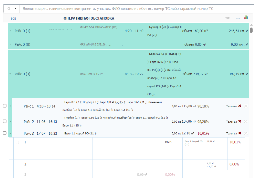The image size is (254, 178).
Task: Collapse the Рейс 3 details
Action: tap(11, 133)
